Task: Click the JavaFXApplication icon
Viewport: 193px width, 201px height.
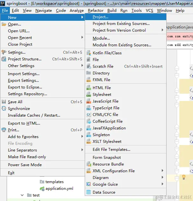Action: pyautogui.click(x=89, y=128)
